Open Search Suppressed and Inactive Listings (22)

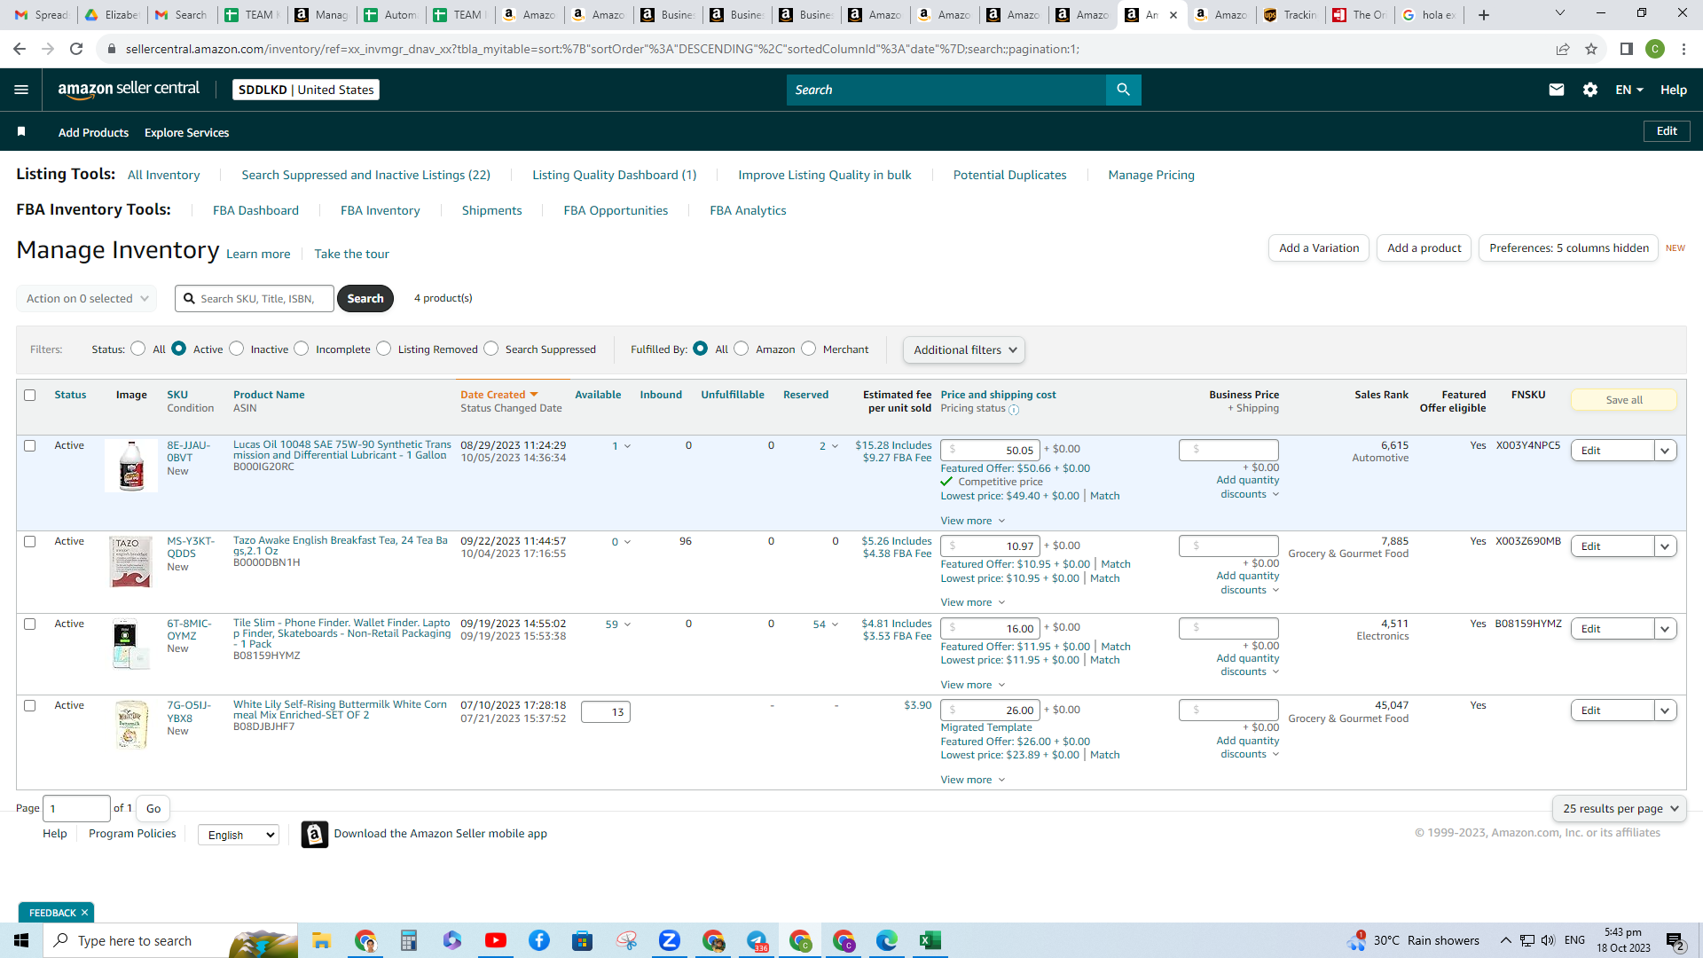(x=365, y=175)
